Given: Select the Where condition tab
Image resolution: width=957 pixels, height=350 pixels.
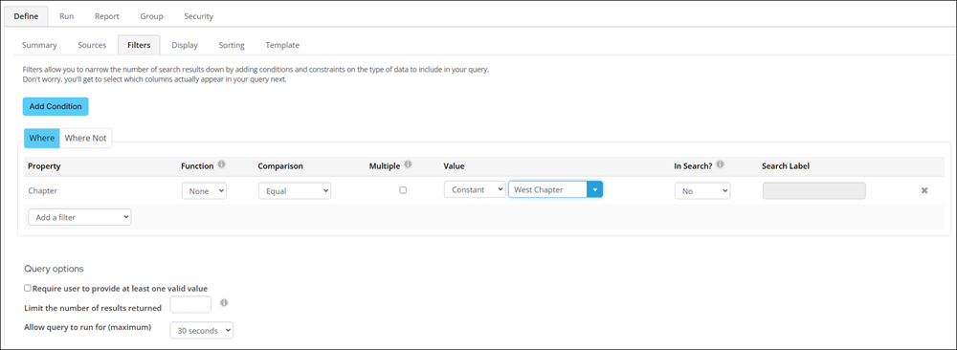Looking at the screenshot, I should pyautogui.click(x=42, y=138).
